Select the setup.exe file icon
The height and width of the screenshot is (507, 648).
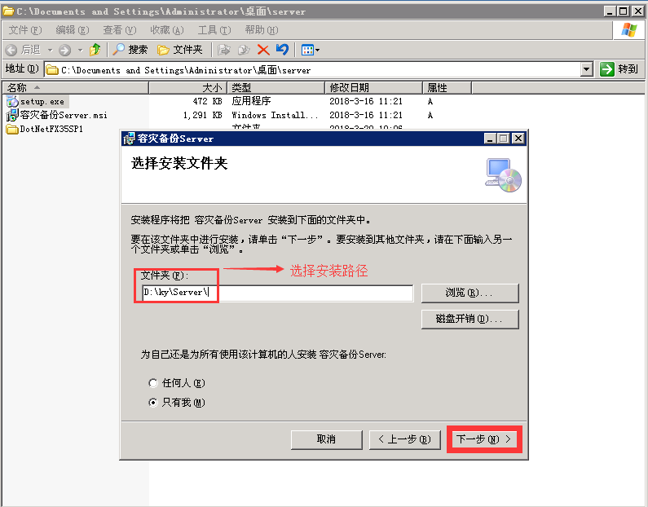pos(12,101)
